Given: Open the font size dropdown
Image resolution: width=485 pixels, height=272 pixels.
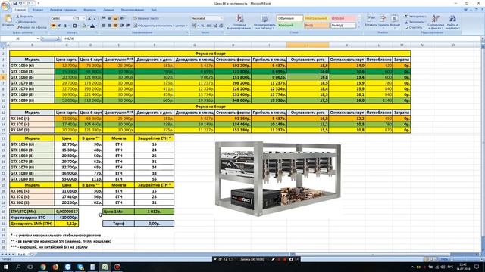Looking at the screenshot, I should coord(85,18).
